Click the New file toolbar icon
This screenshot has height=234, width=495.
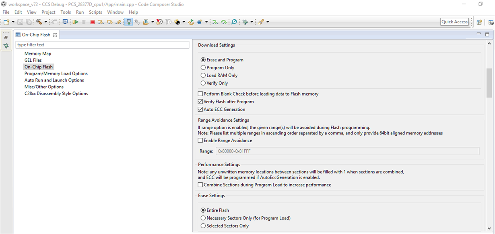6,22
